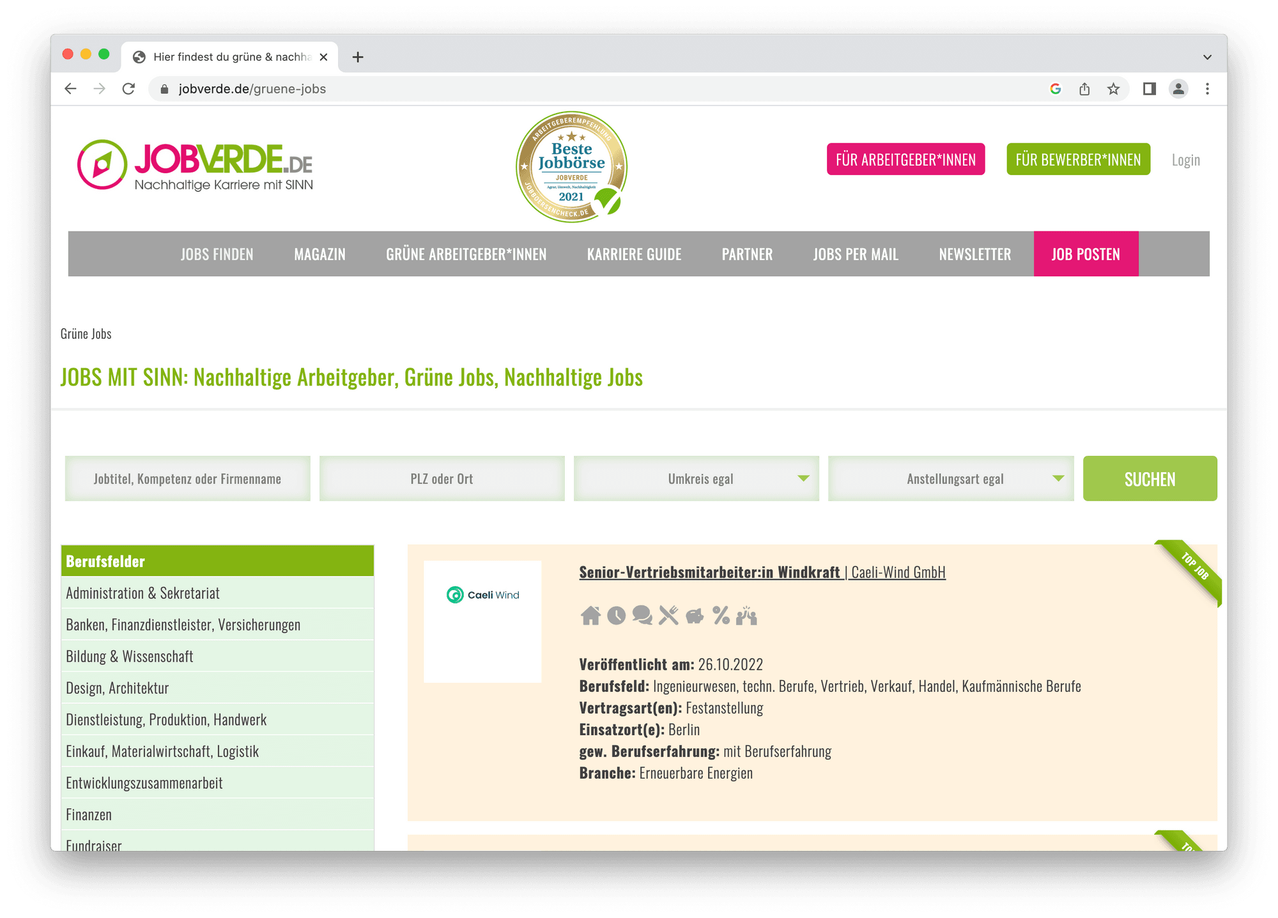
Task: Click the Berufsfelder sidebar header
Action: [x=217, y=561]
